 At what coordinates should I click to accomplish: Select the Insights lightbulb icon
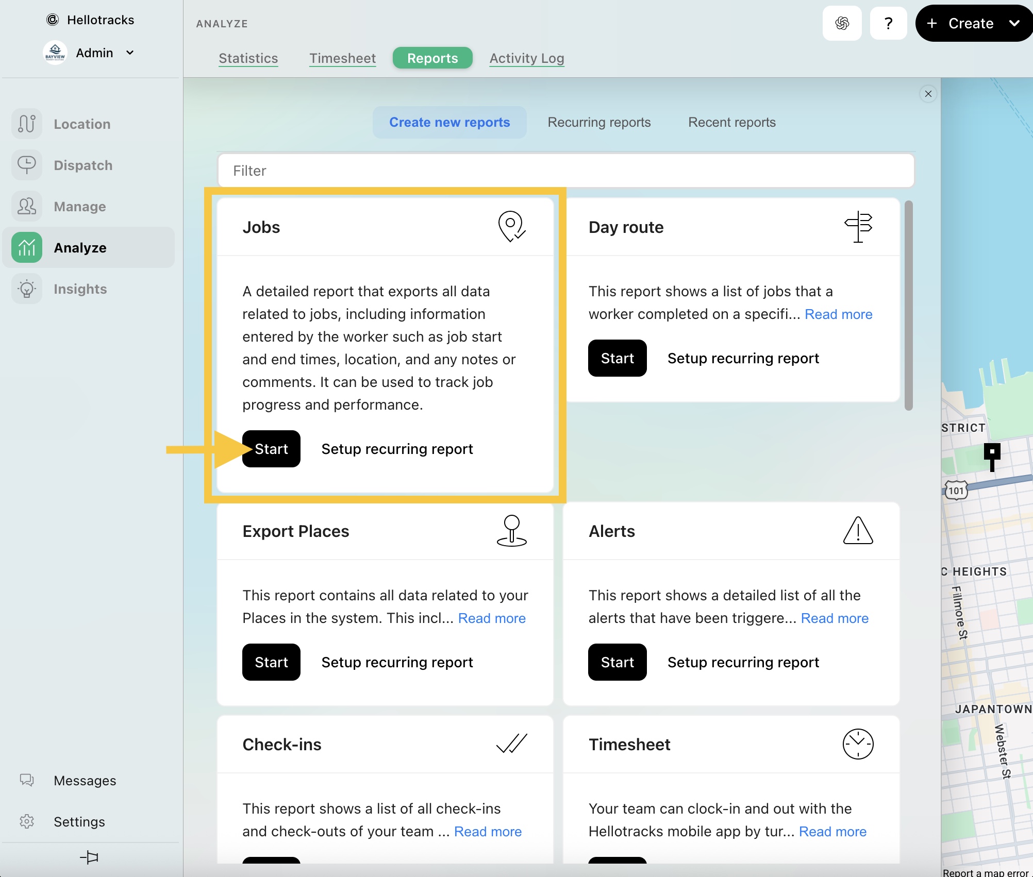tap(27, 289)
